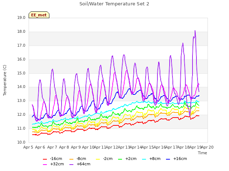The height and width of the screenshot is (171, 229).
Task: Click the +2cm legend label
Action: coord(131,159)
